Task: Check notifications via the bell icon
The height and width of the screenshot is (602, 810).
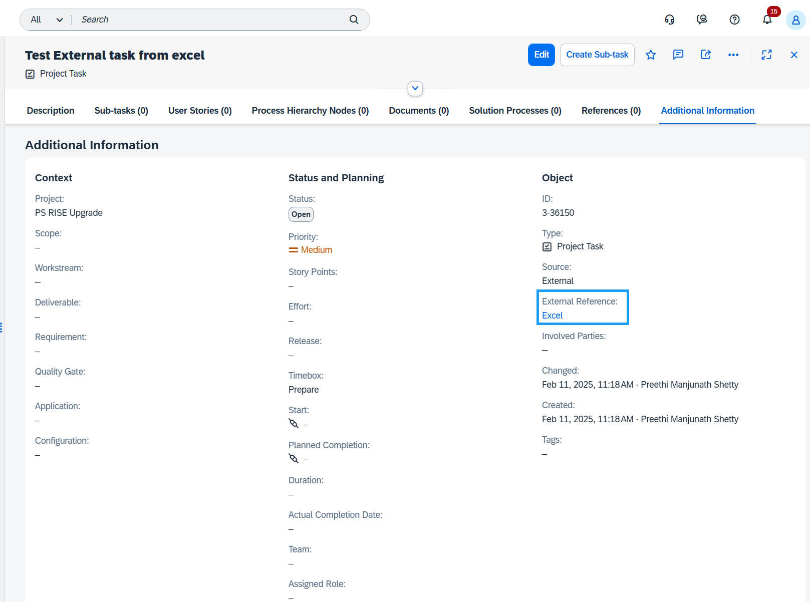Action: pyautogui.click(x=766, y=20)
